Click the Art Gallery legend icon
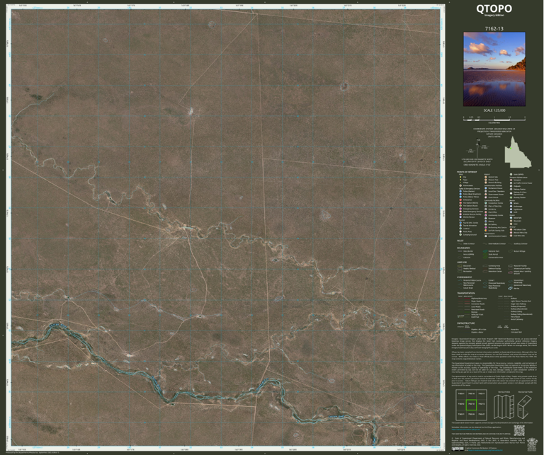The image size is (544, 455). click(486, 224)
